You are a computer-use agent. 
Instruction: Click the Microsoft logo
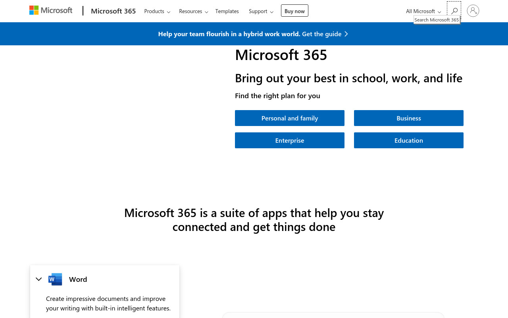point(51,10)
